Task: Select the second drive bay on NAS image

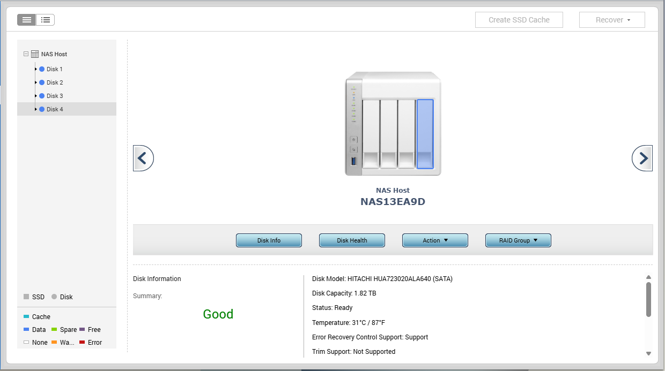Action: point(388,134)
